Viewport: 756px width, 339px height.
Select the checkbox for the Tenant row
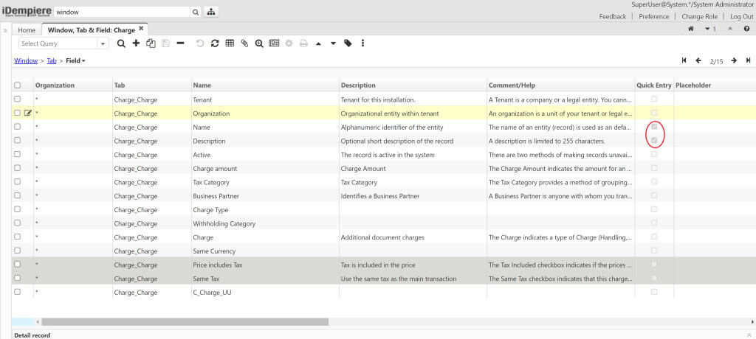tap(18, 99)
